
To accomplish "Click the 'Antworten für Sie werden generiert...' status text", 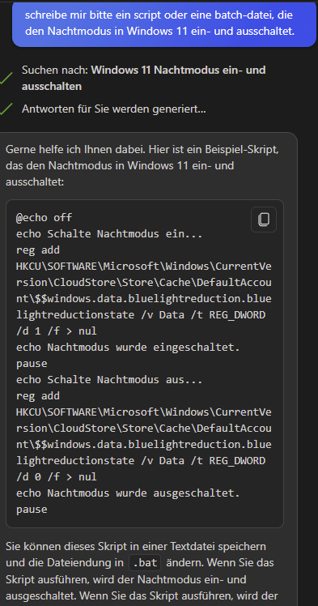I will tap(114, 109).
